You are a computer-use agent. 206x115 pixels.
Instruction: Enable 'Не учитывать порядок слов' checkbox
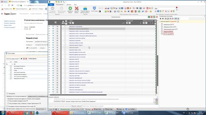point(8,101)
